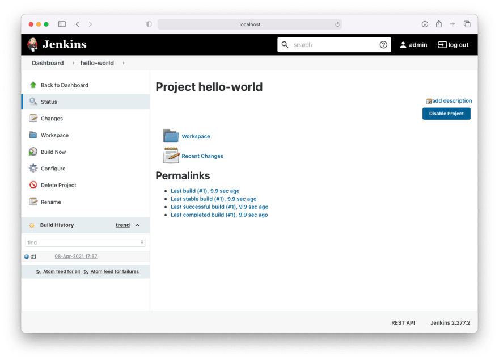Go forward with the browser forward arrow
The width and height of the screenshot is (499, 361).
pyautogui.click(x=90, y=24)
